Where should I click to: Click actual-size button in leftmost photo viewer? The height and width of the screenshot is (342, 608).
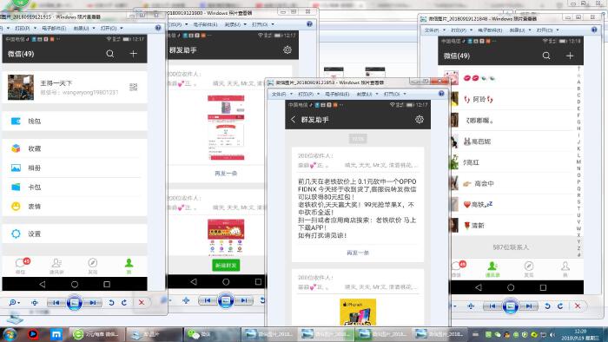coord(35,302)
